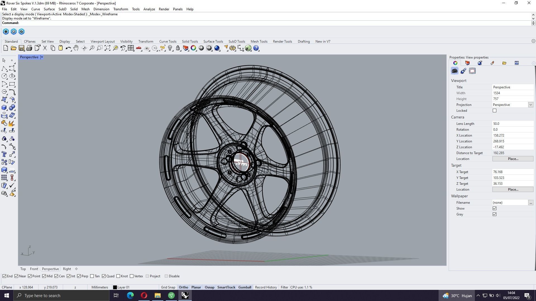The image size is (536, 301).
Task: Open the Projection dropdown
Action: (x=530, y=105)
